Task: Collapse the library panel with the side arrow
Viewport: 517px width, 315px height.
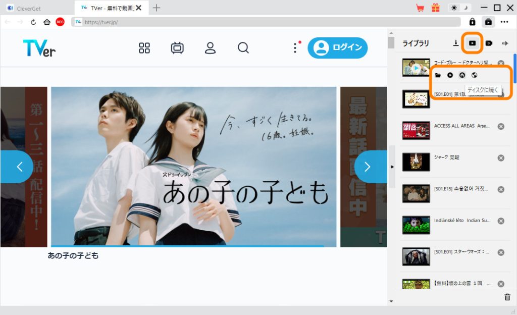Action: [392, 166]
